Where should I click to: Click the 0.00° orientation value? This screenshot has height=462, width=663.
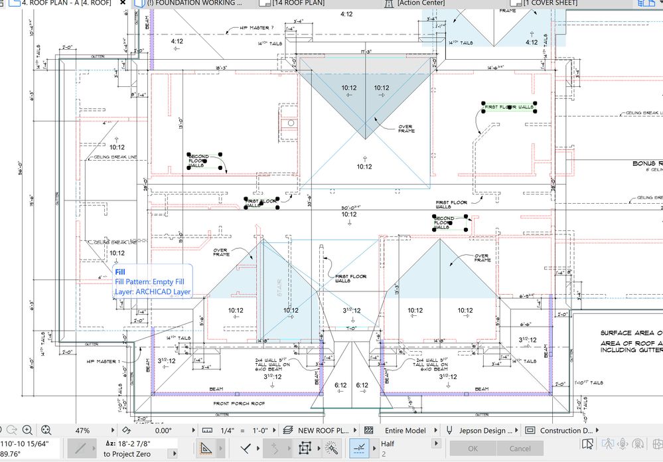pos(163,431)
